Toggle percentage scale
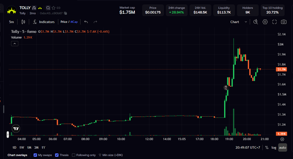This screenshot has height=159, width=293. point(267,147)
